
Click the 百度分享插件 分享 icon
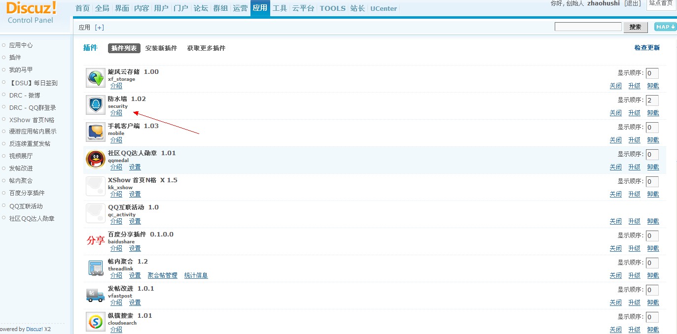coord(96,241)
